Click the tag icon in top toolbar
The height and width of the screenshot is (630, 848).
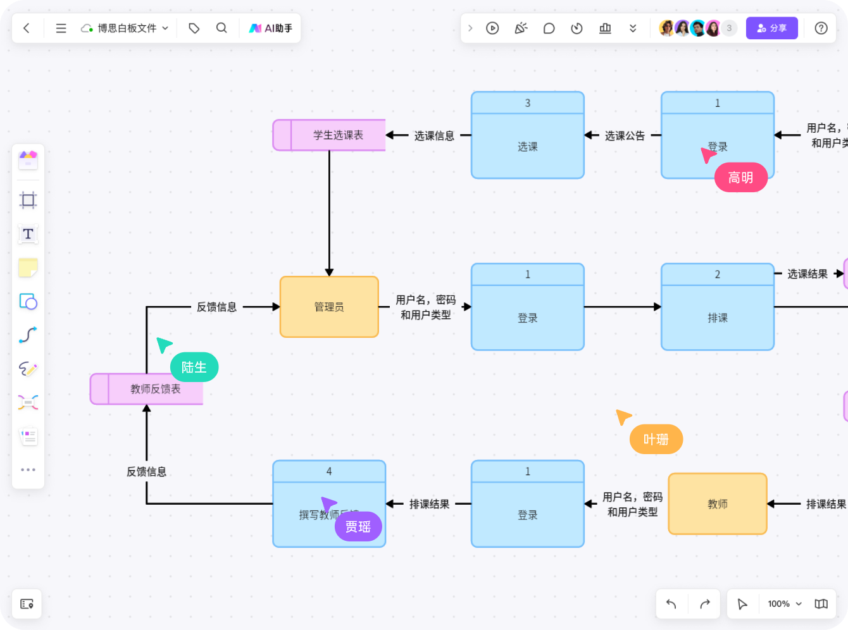194,28
